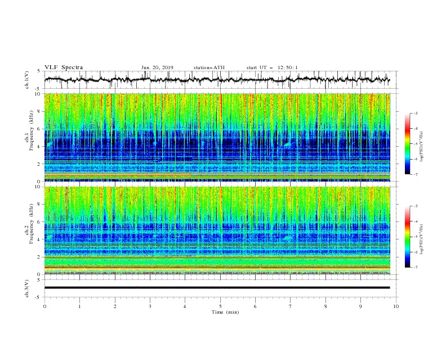Click the time axis tick label "7"
The image size is (446, 344).
(291, 306)
